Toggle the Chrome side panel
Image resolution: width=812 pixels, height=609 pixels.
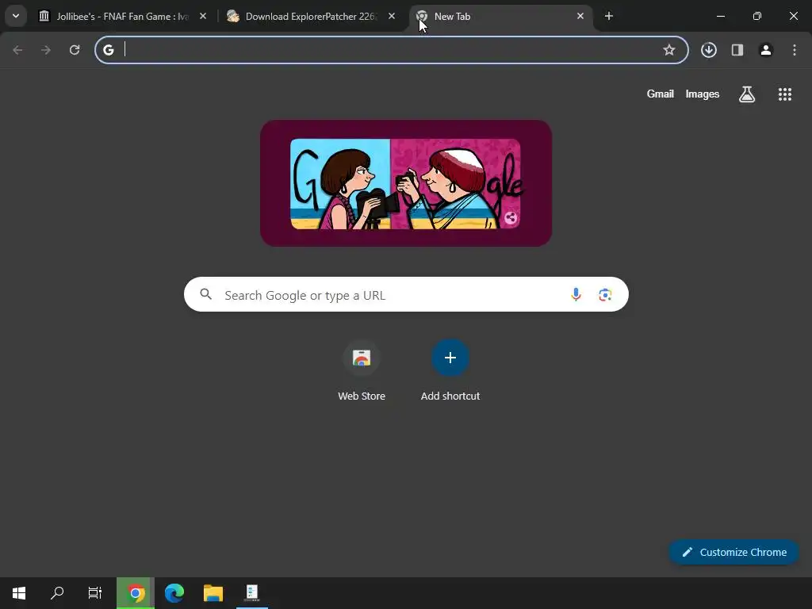[737, 50]
